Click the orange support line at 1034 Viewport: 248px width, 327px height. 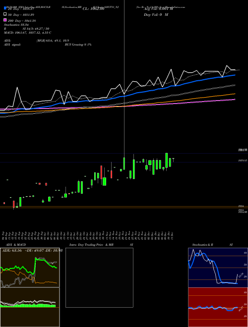124,207
